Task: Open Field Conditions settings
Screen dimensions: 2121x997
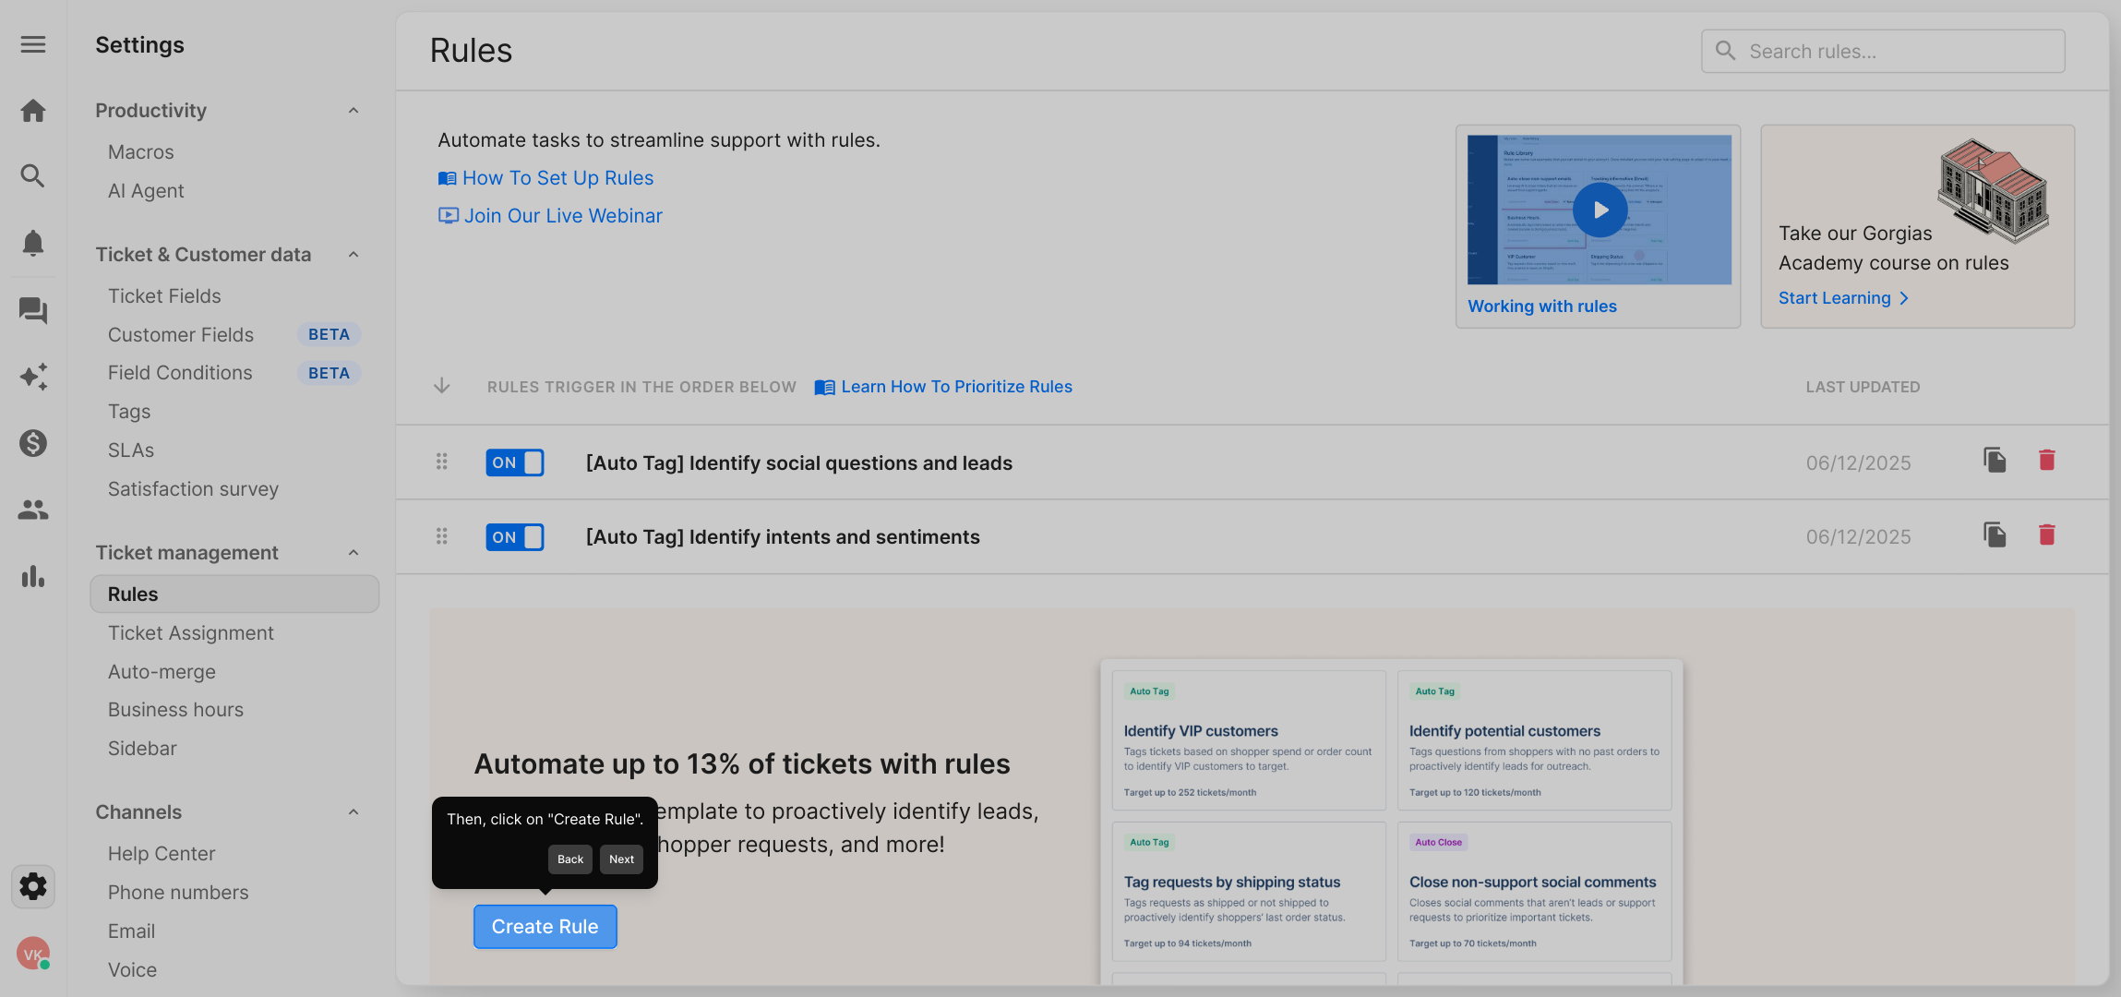Action: pos(180,373)
